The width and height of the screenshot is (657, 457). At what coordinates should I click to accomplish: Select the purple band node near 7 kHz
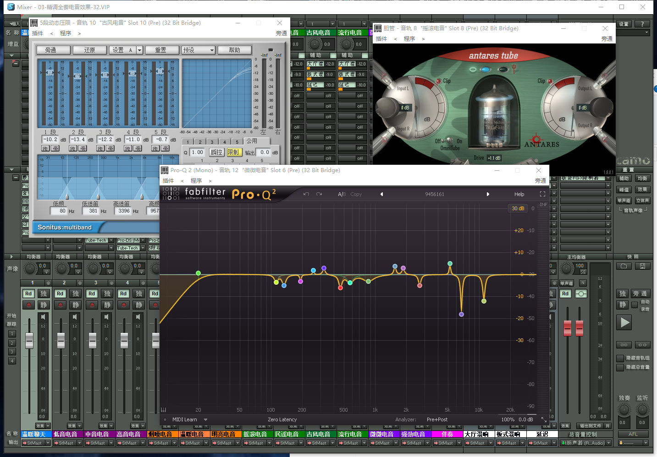[x=461, y=314]
